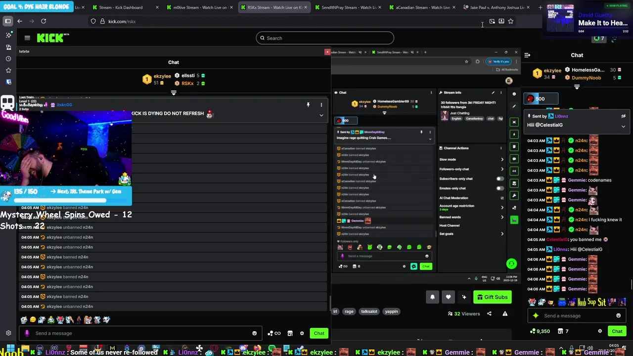633x356 pixels.
Task: Open the popout chat settings gear
Action: tap(302, 333)
